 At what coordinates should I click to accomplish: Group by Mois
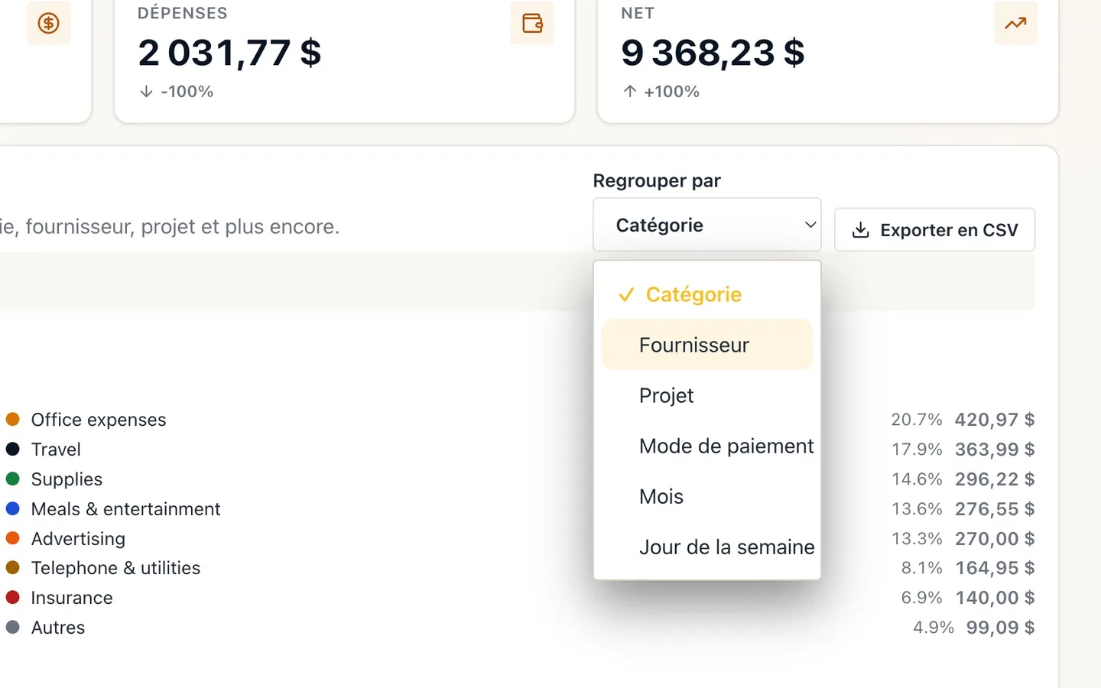[x=707, y=496]
